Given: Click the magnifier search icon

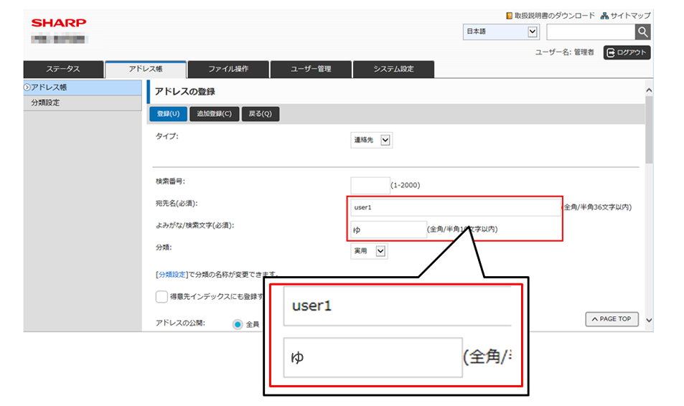Looking at the screenshot, I should [642, 32].
